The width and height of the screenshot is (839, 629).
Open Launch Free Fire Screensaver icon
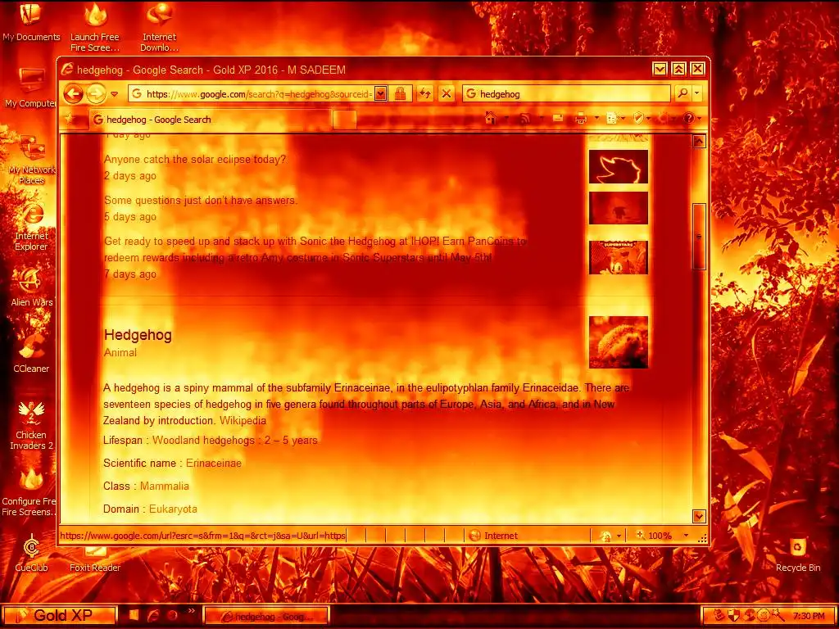[x=95, y=28]
